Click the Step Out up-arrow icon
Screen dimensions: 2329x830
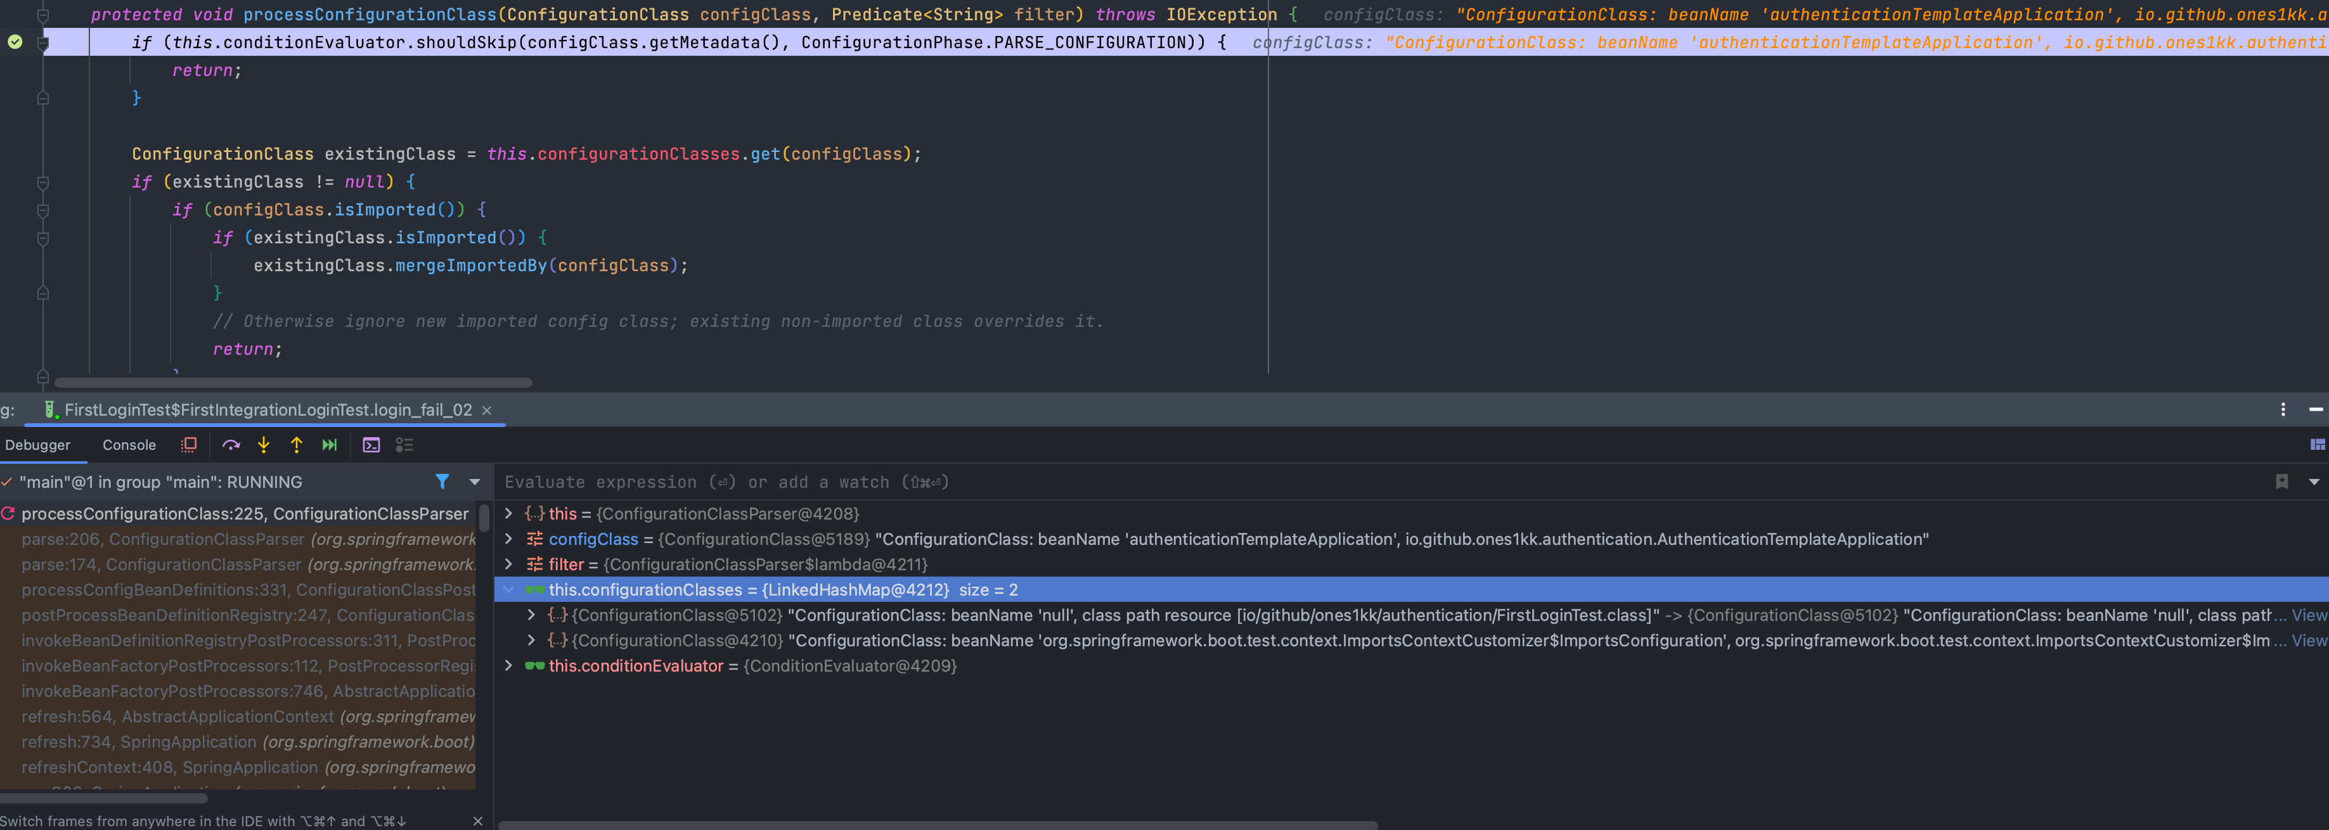pyautogui.click(x=297, y=445)
